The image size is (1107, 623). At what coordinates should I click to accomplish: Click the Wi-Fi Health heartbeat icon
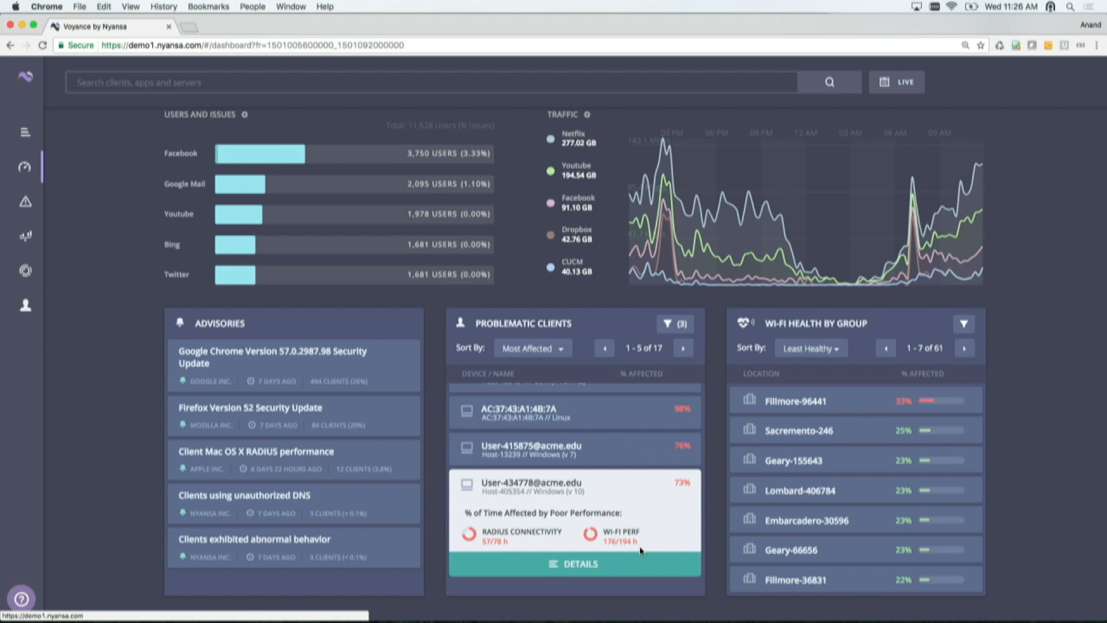pyautogui.click(x=745, y=323)
